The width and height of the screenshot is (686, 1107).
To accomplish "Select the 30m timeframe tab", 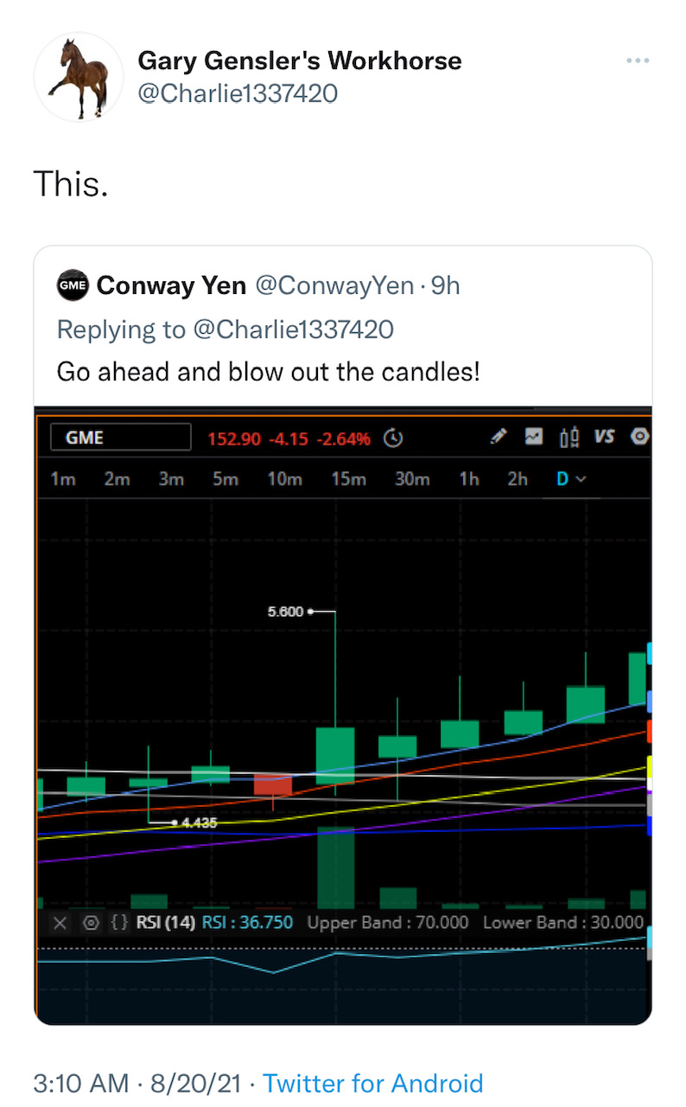I will [x=412, y=478].
